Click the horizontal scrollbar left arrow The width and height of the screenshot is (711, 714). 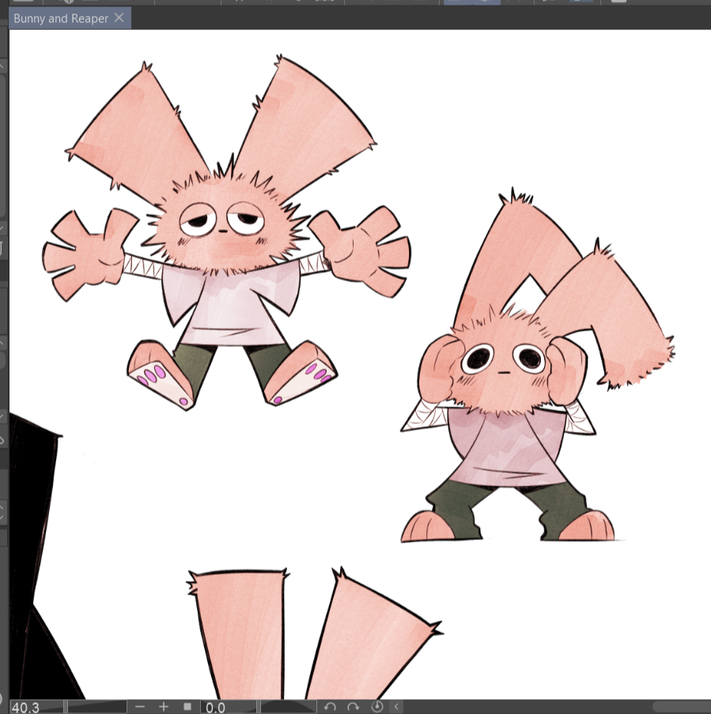click(x=396, y=707)
